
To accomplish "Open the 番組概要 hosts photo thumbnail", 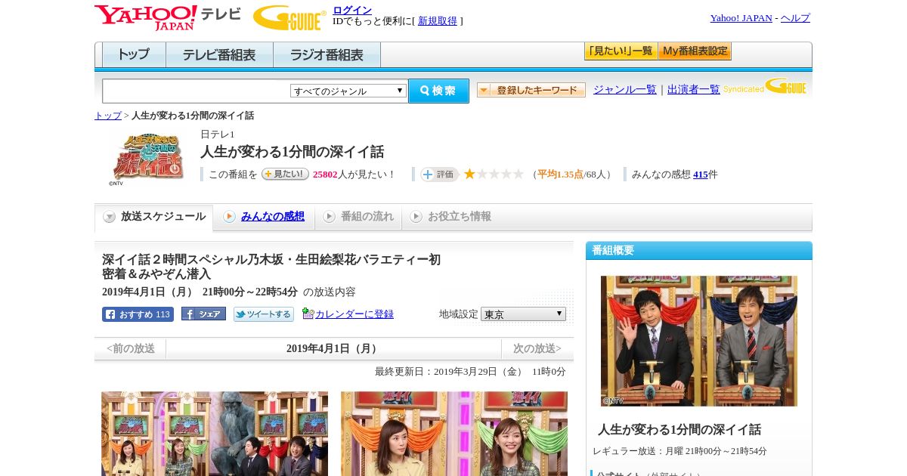I will point(699,341).
